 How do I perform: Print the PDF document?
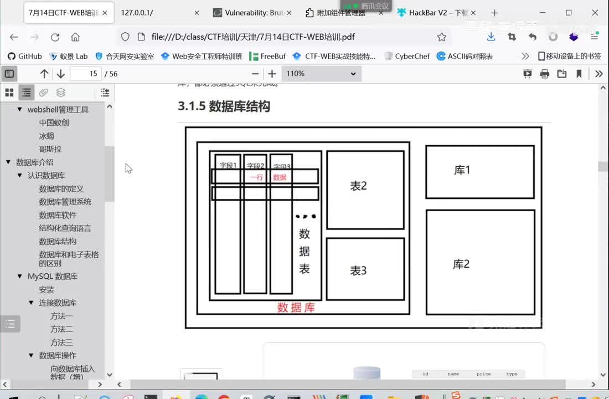[x=545, y=74]
